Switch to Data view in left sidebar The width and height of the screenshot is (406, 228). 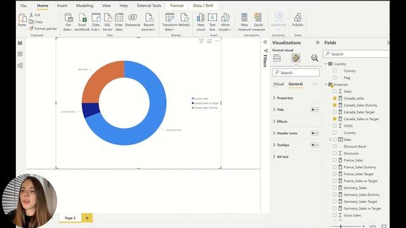pyautogui.click(x=20, y=54)
